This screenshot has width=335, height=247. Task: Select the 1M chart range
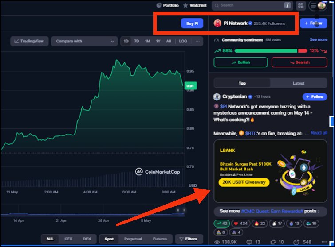[147, 41]
